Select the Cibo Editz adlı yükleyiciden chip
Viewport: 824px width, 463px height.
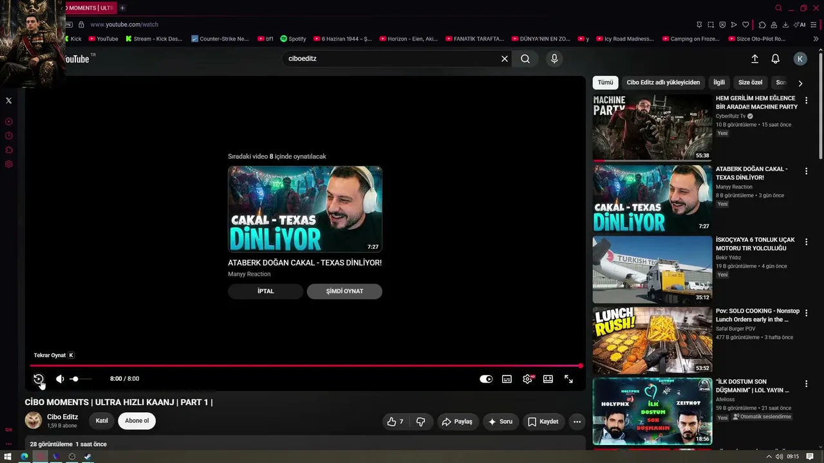pyautogui.click(x=663, y=82)
